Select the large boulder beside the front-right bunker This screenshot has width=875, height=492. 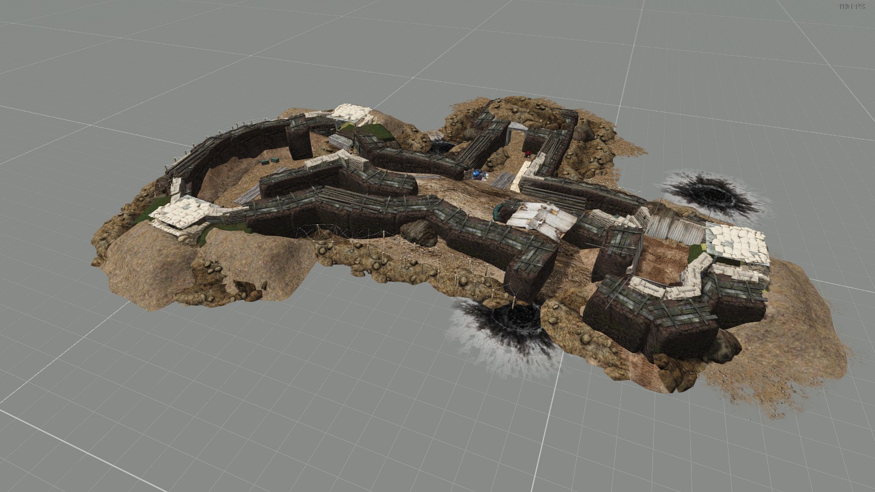725,347
